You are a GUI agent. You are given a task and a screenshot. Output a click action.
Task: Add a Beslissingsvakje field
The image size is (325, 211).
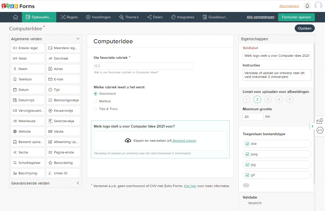tap(63, 100)
